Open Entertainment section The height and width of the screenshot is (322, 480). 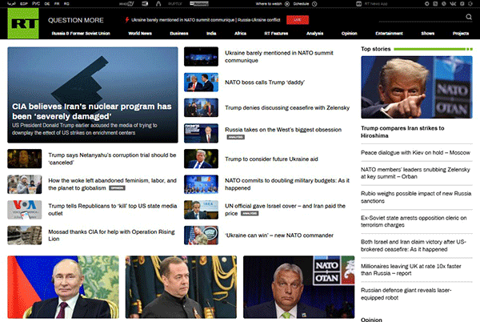pos(389,34)
